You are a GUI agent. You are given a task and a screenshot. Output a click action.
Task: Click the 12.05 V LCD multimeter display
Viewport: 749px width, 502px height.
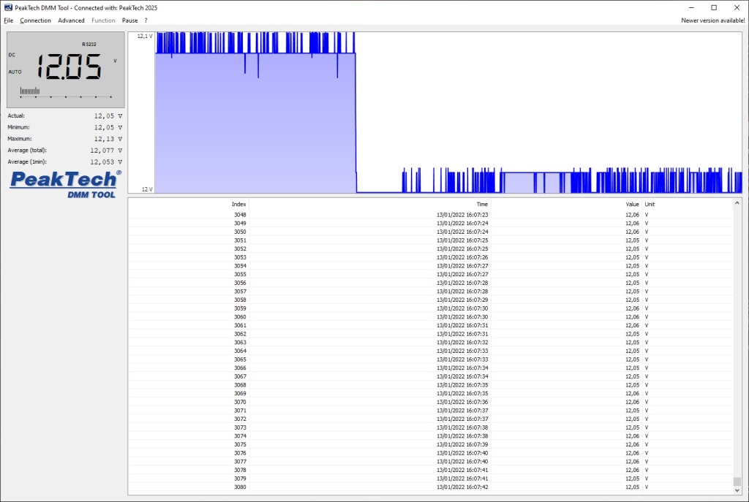click(x=65, y=69)
